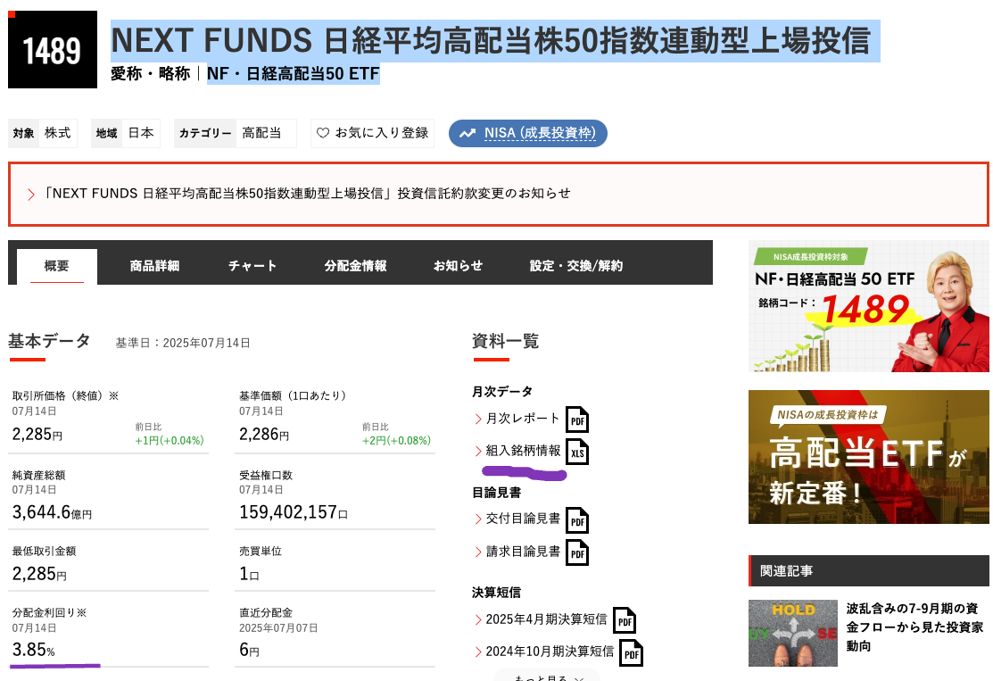Click the 決算短信 subheading

click(x=496, y=593)
